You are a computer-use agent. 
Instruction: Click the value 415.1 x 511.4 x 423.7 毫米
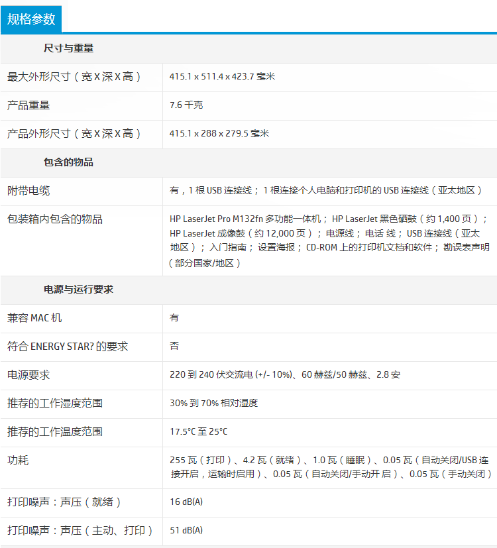[222, 77]
